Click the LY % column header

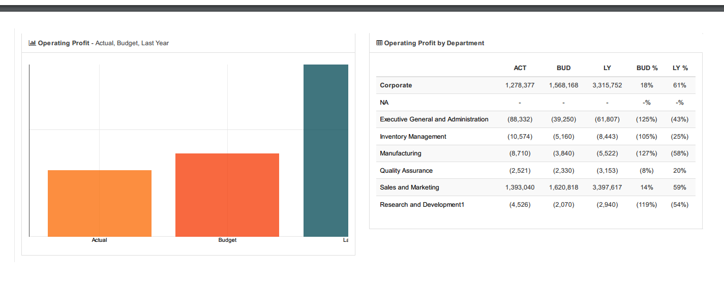pyautogui.click(x=680, y=68)
